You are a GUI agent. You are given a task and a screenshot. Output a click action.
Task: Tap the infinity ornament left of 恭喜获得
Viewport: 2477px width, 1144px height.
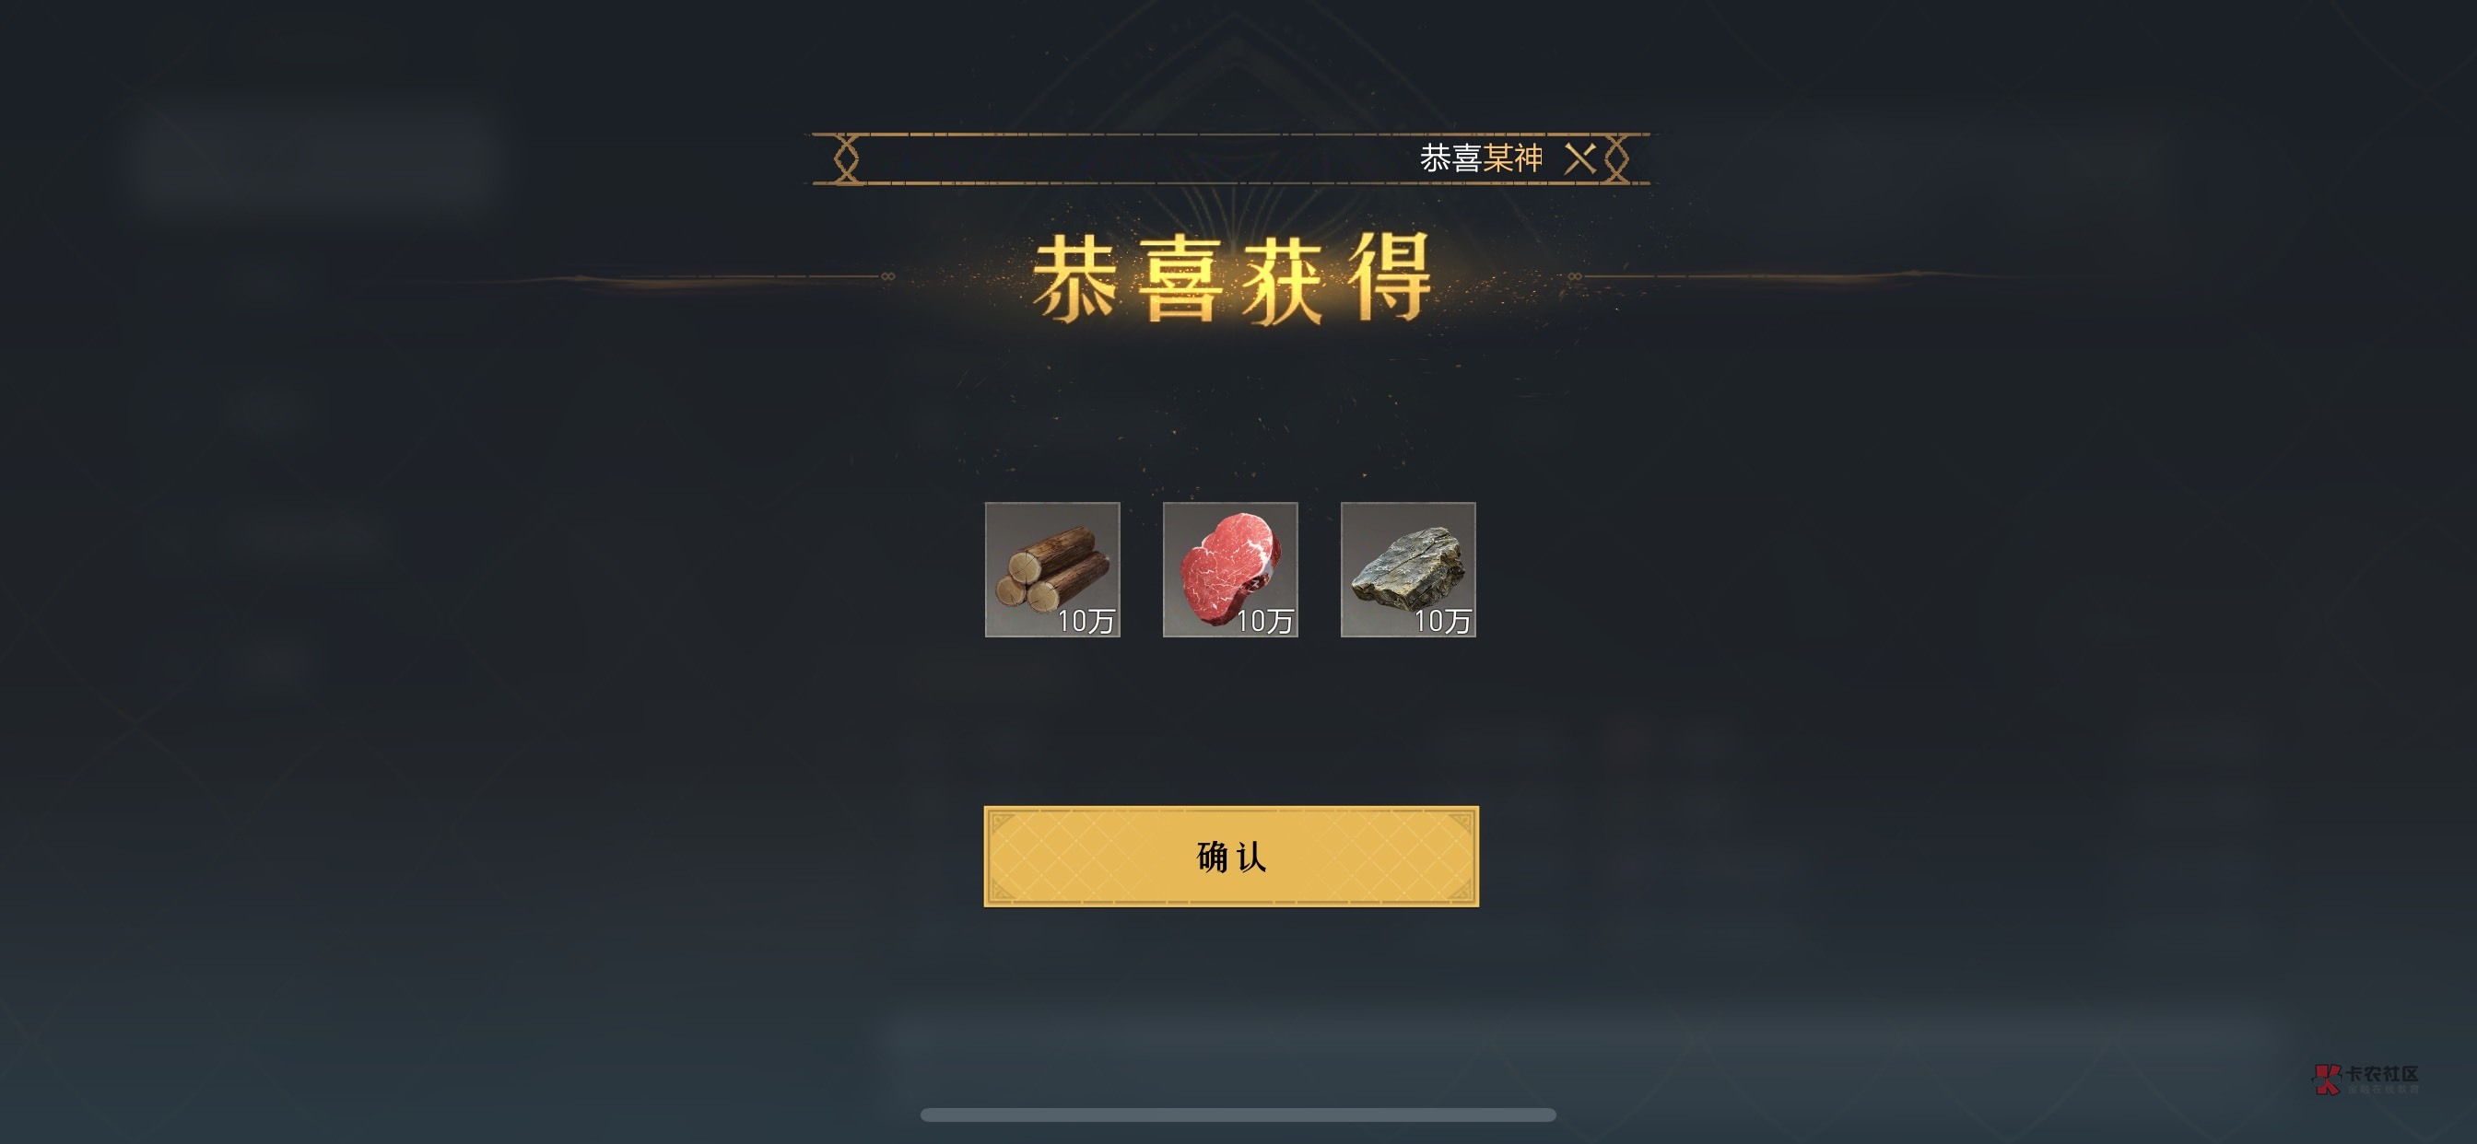tap(887, 277)
